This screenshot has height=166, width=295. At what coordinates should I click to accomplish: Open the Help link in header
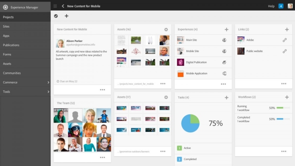click(271, 6)
